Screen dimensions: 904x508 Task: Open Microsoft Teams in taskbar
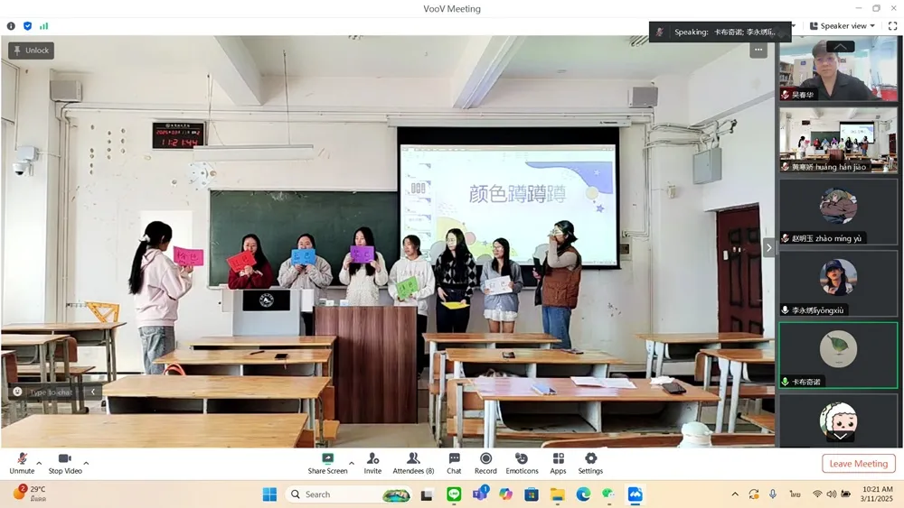tap(480, 494)
